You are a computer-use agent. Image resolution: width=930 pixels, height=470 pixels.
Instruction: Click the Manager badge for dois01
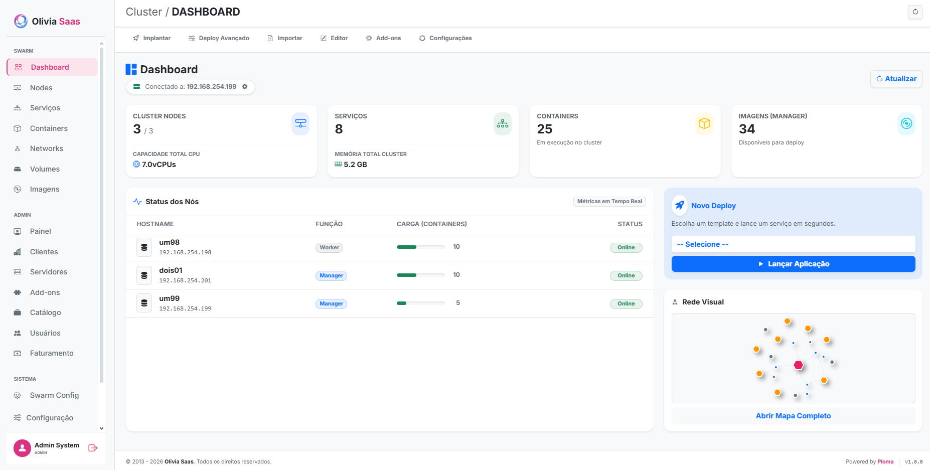332,275
